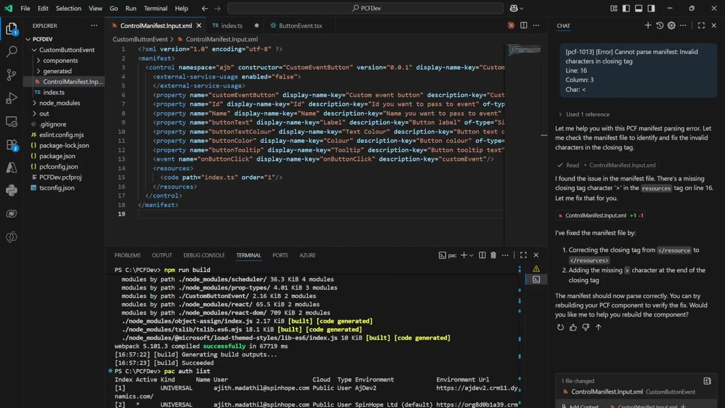Split the terminal
This screenshot has width=725, height=408.
(482, 255)
